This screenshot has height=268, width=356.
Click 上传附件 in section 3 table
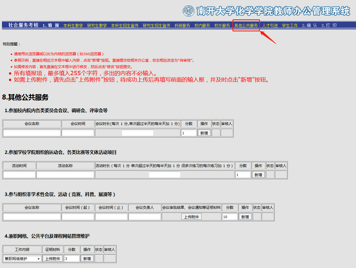[x=191, y=217]
